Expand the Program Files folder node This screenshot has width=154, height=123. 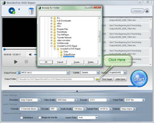click(x=51, y=29)
